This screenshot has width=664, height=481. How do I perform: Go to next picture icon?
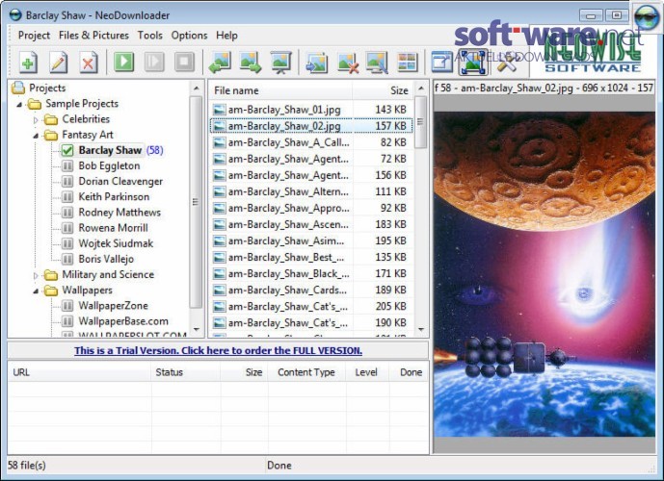click(x=251, y=63)
